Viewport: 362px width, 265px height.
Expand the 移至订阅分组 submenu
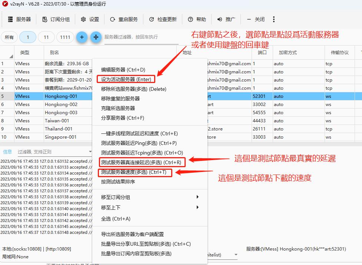197,197
